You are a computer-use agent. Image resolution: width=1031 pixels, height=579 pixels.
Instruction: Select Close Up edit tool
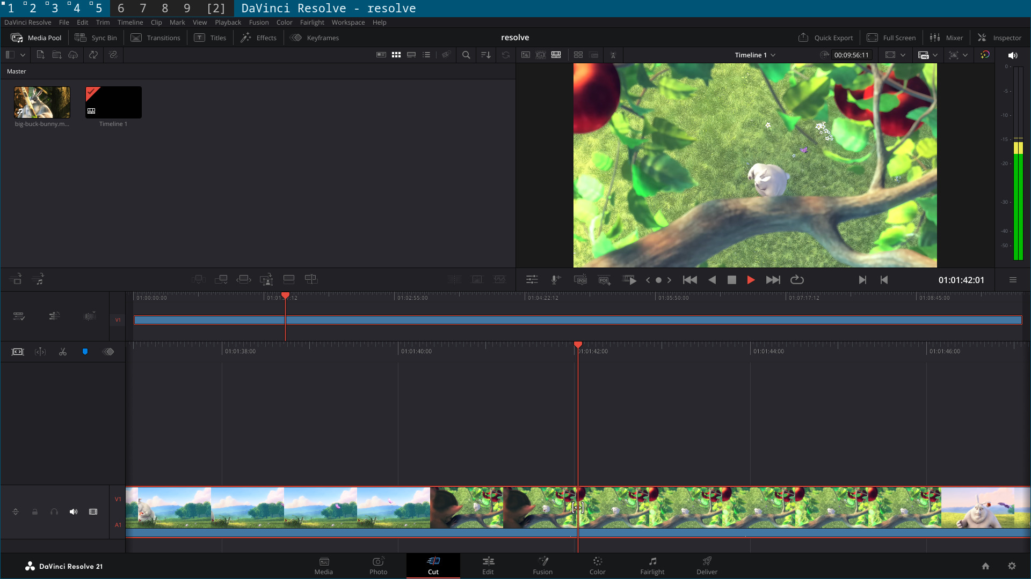coord(266,279)
